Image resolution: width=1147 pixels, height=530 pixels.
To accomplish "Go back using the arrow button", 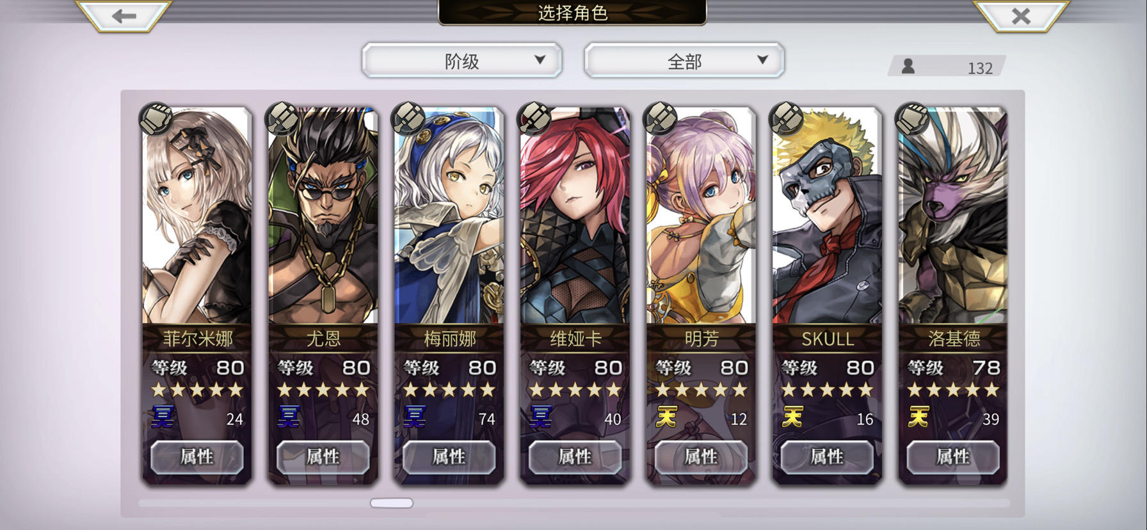I will [x=124, y=15].
